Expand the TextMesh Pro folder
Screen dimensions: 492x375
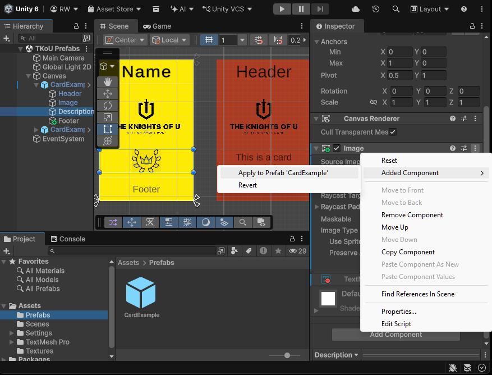12,342
